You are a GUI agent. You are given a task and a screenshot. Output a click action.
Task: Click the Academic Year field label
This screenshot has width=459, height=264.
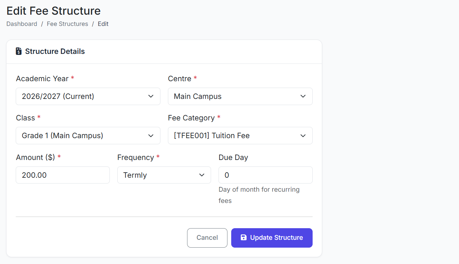42,78
